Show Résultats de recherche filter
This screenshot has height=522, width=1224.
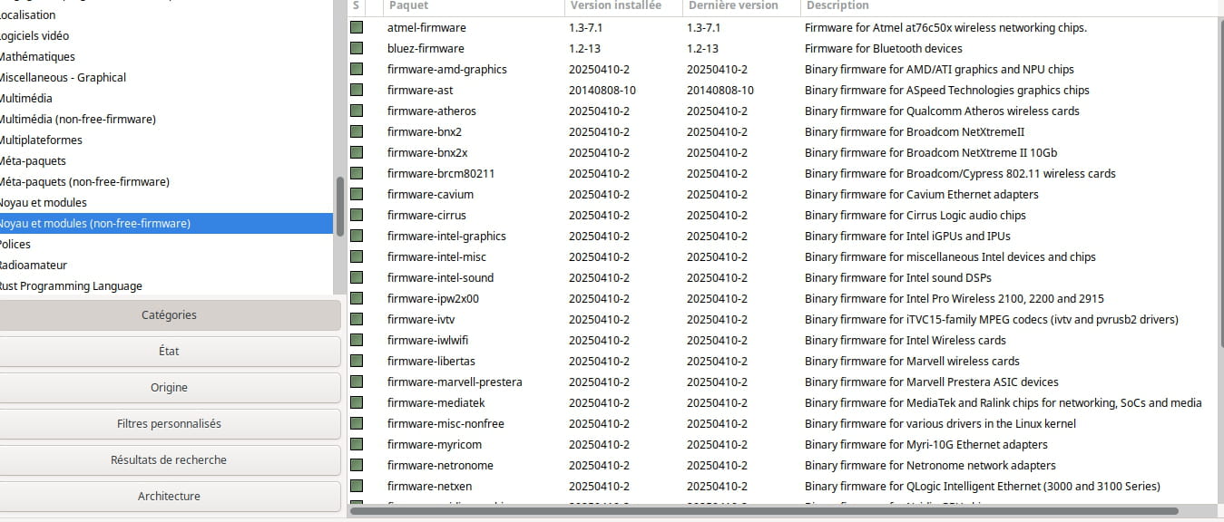[x=169, y=460]
